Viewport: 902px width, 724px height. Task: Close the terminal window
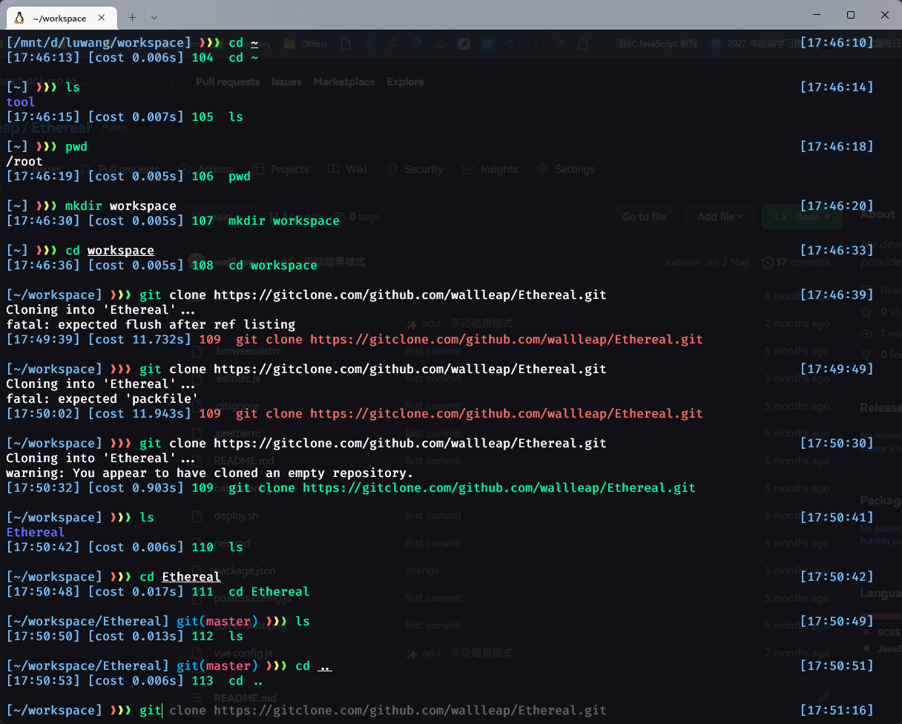(885, 15)
